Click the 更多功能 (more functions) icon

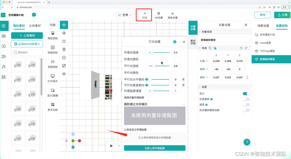pos(52,105)
